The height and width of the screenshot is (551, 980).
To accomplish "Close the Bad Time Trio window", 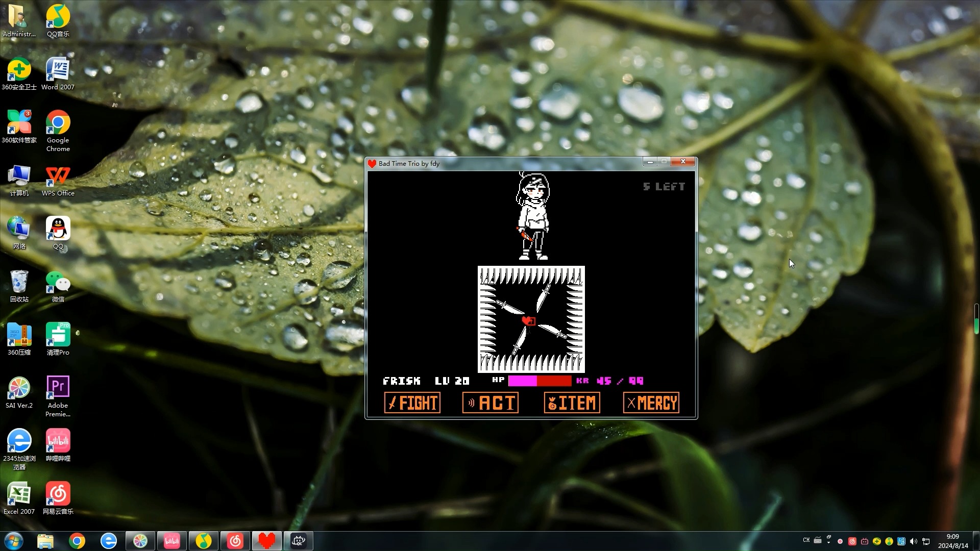I will [x=683, y=162].
